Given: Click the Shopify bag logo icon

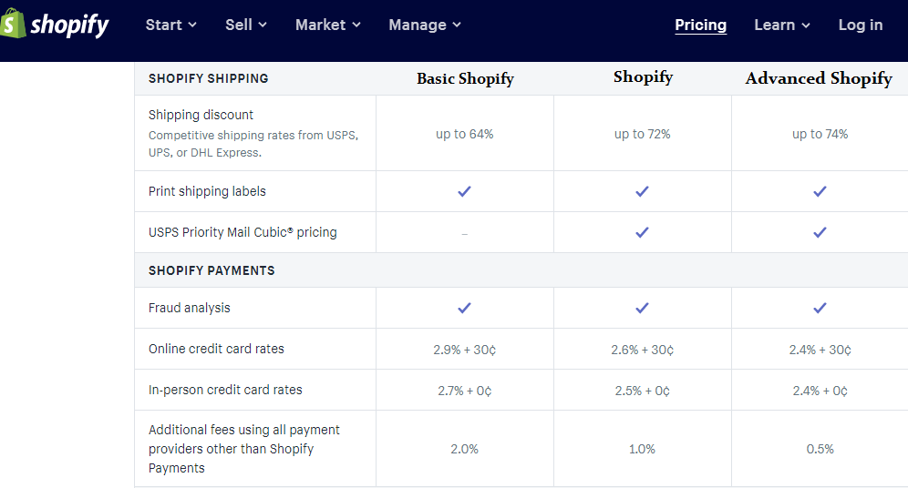Looking at the screenshot, I should pyautogui.click(x=13, y=23).
